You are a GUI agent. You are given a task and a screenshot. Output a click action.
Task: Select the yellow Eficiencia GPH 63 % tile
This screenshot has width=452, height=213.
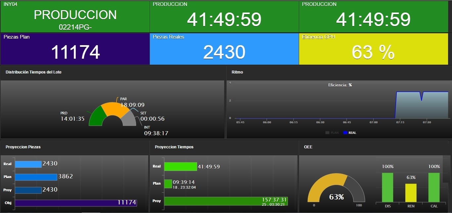(x=373, y=49)
